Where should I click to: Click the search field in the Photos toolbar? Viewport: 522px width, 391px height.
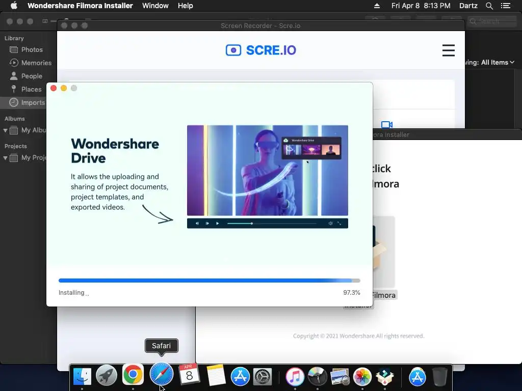pyautogui.click(x=492, y=21)
